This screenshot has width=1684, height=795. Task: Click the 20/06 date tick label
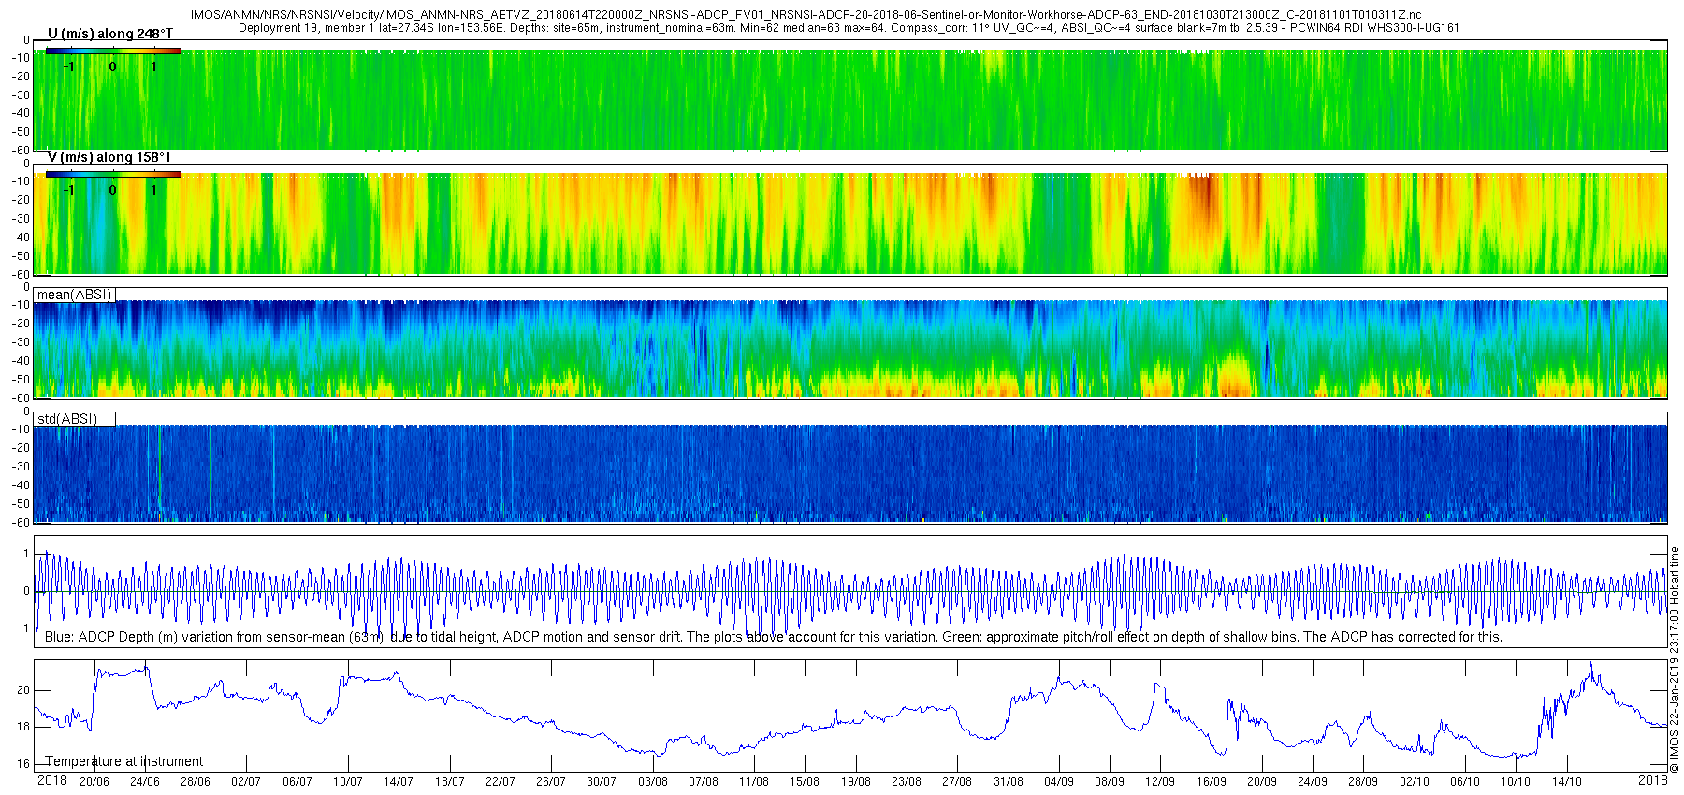pyautogui.click(x=94, y=782)
